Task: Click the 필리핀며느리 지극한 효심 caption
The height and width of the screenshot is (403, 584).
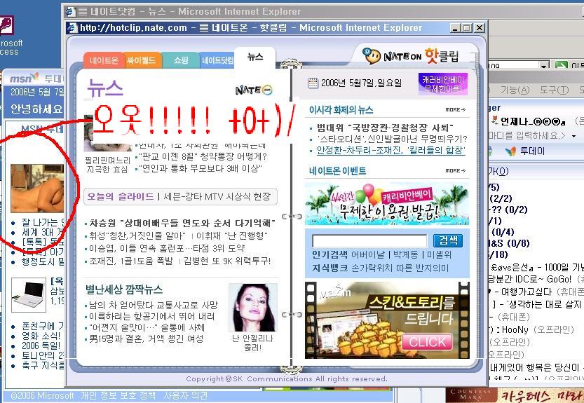Action: point(108,165)
